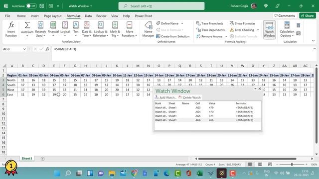Click the horizontal scrollbar
The height and width of the screenshot is (179, 319).
[247, 159]
